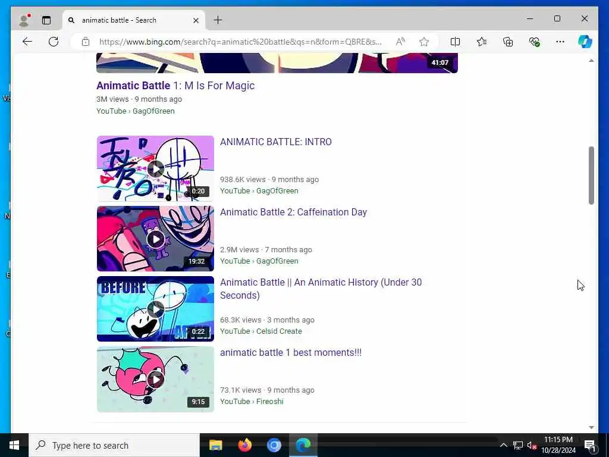Toggle split screen view
The image size is (609, 457).
pos(455,42)
